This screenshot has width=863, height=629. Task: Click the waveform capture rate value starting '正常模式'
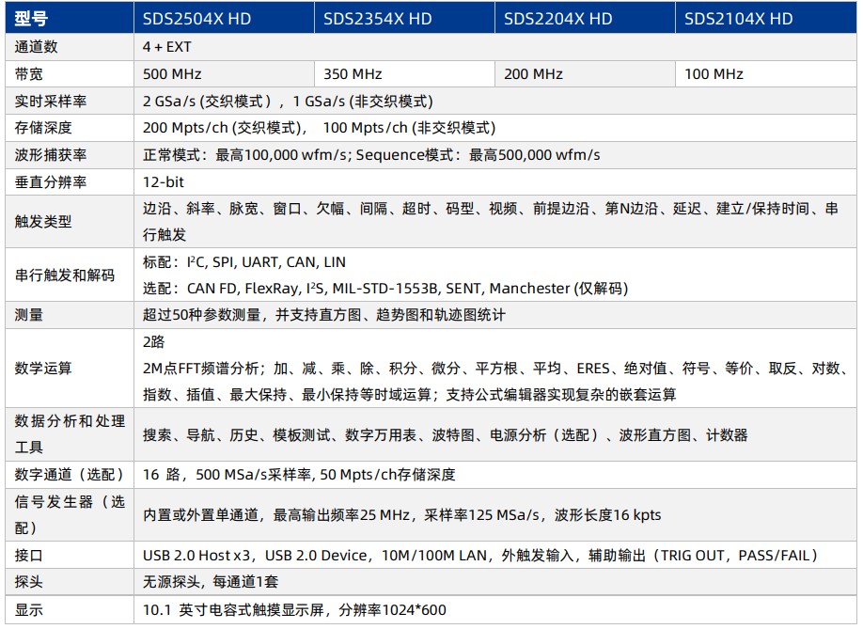tap(371, 154)
